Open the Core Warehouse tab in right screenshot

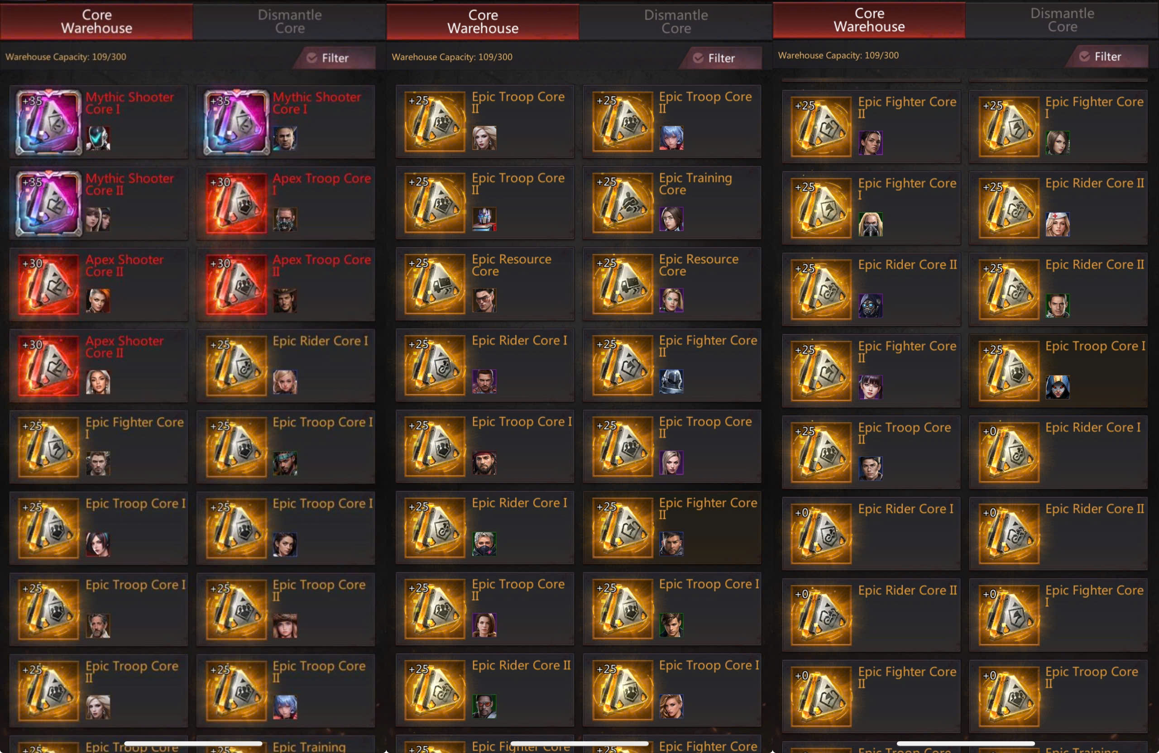(869, 20)
